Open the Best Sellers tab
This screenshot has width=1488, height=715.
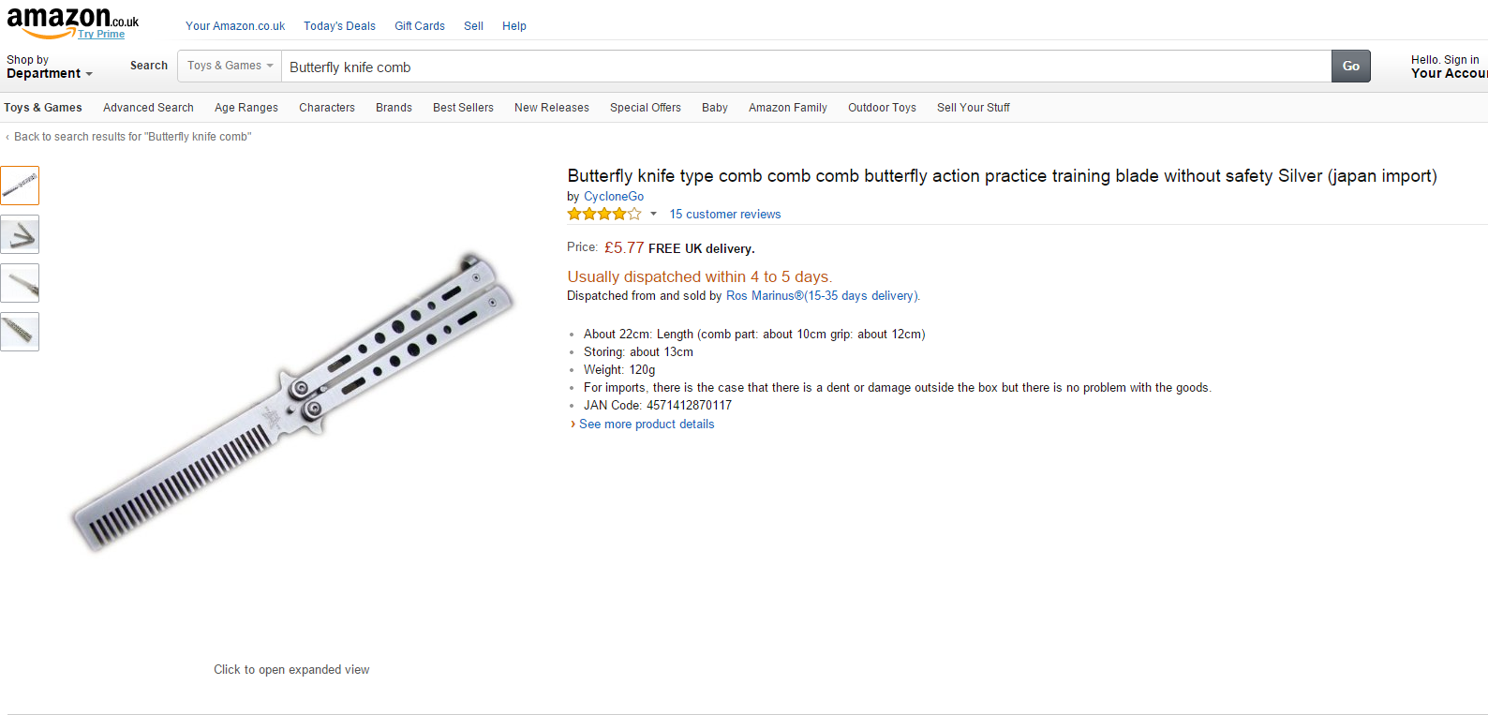[463, 108]
